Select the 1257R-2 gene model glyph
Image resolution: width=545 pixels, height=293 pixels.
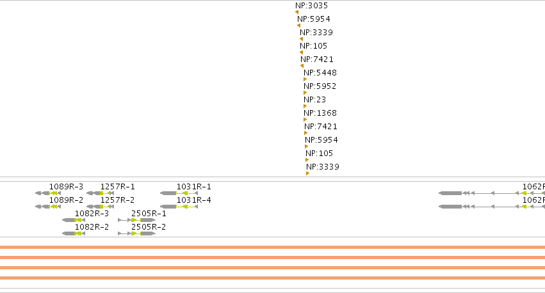100,207
